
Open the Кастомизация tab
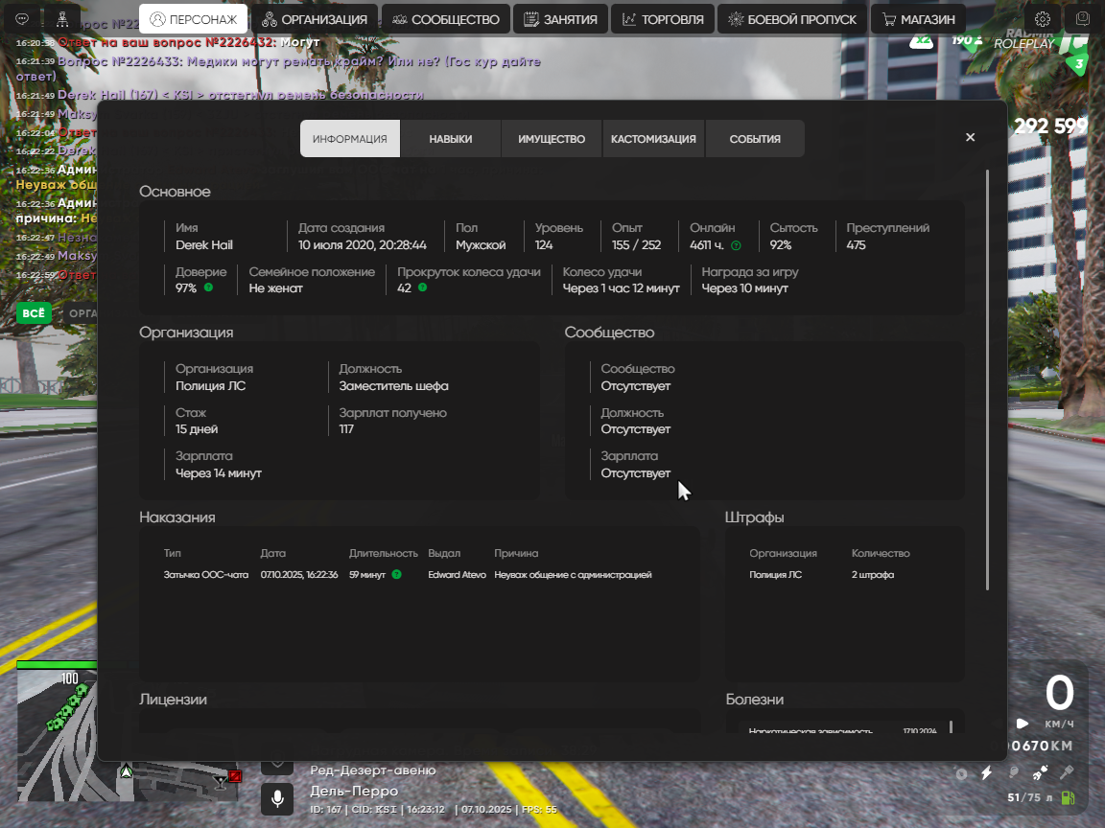[x=653, y=139]
